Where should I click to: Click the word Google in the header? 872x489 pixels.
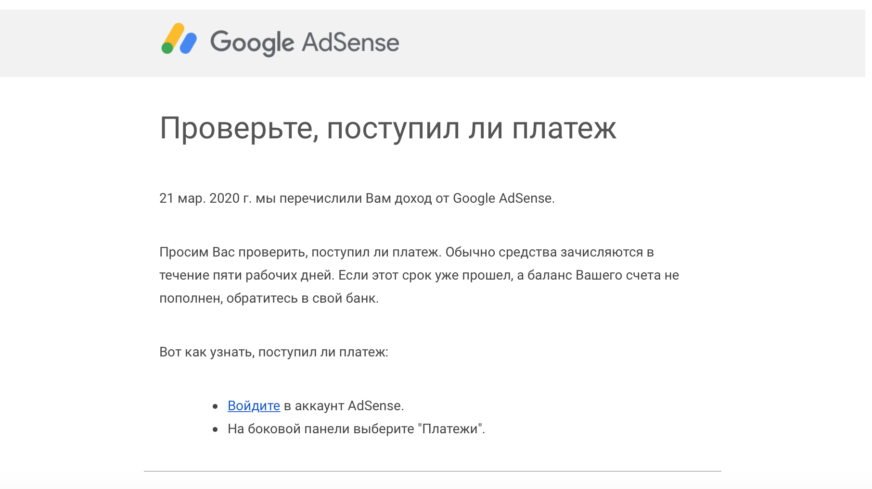(252, 43)
